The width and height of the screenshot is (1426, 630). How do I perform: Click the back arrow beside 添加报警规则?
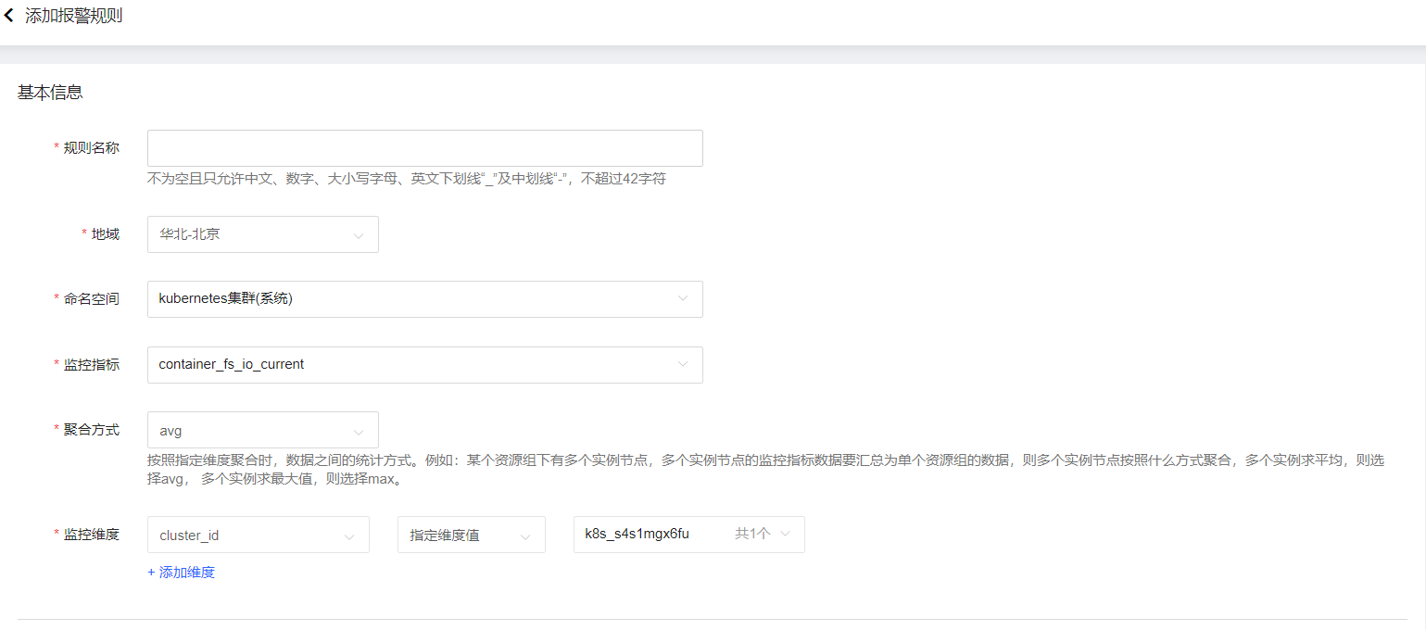tap(9, 17)
